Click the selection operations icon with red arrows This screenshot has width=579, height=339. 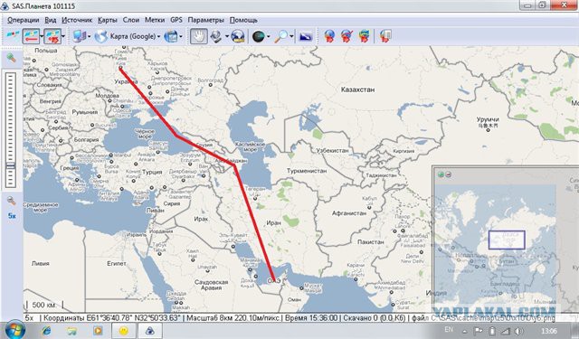52,36
